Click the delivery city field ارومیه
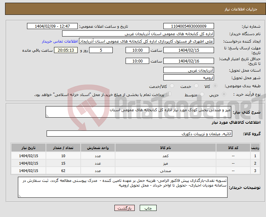 point(188,77)
